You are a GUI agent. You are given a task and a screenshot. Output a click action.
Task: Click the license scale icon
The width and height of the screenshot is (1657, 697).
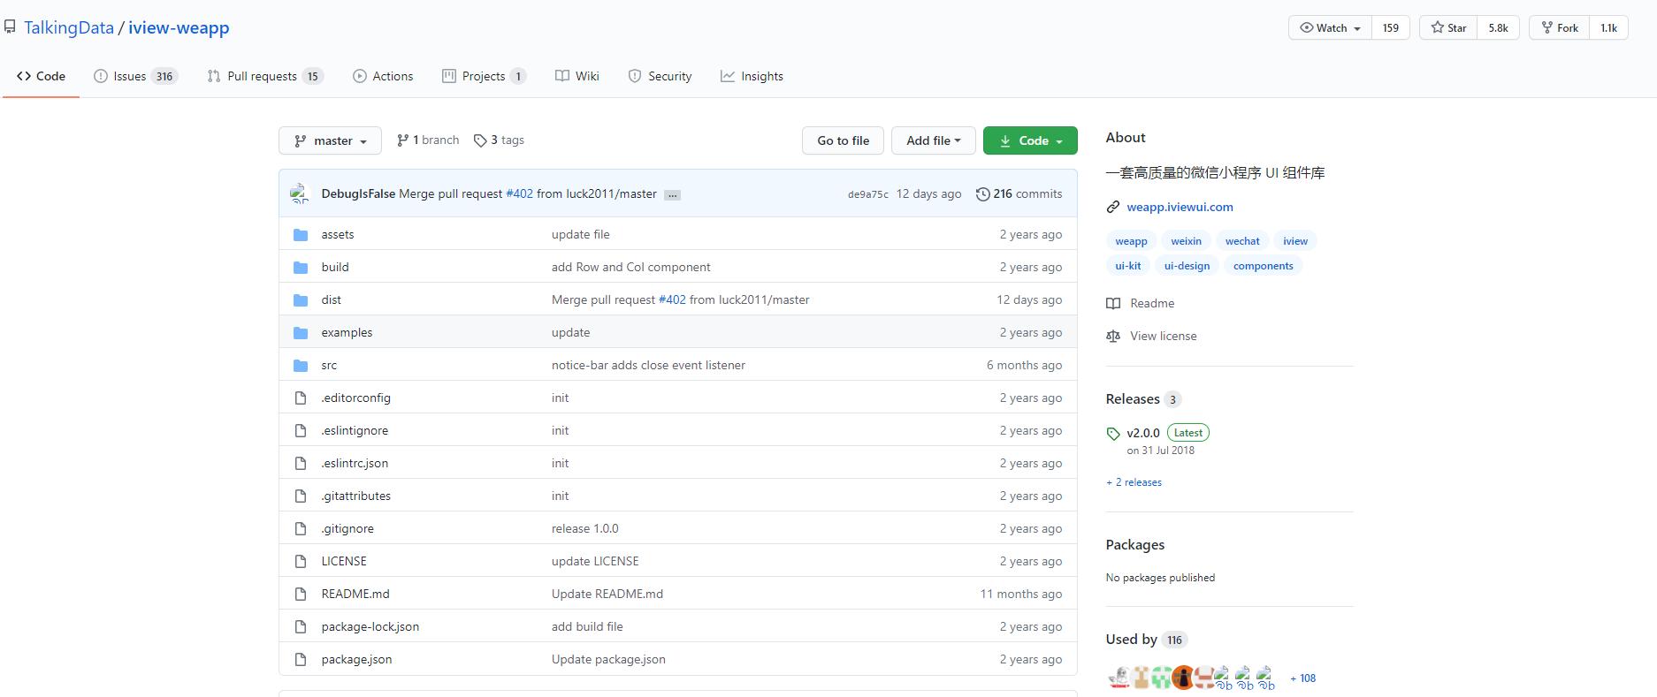[x=1113, y=336]
